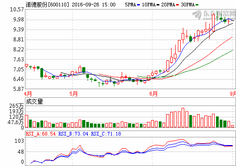This screenshot has width=236, height=166.
Task: Click the 6月 date axis marker
Action: 153,94
